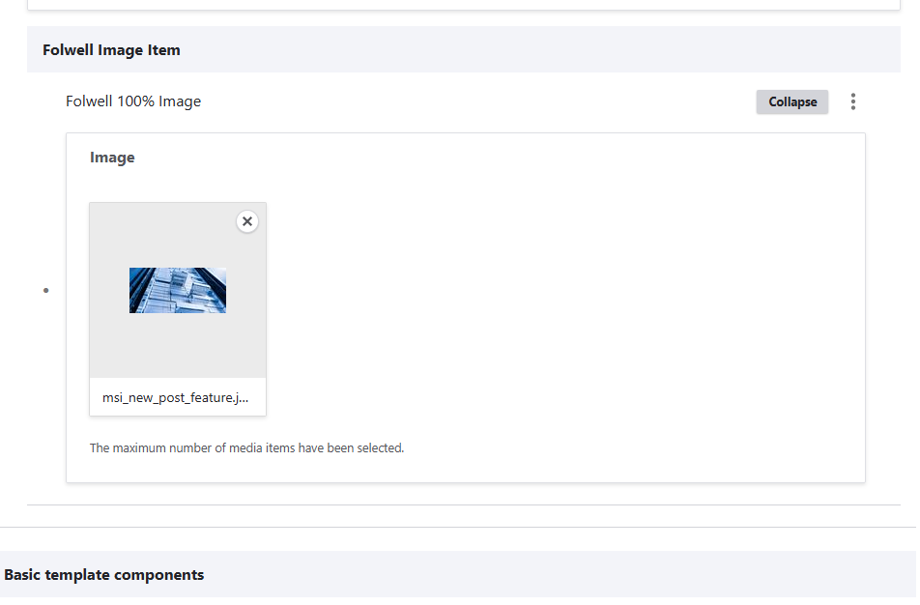920x605 pixels.
Task: Expand the Basic template components section
Action: pyautogui.click(x=104, y=574)
